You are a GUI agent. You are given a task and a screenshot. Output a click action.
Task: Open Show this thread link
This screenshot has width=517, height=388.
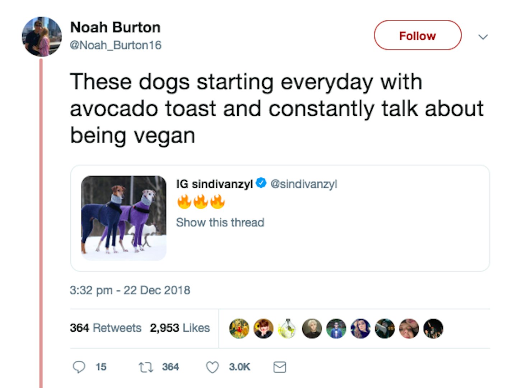coord(220,223)
